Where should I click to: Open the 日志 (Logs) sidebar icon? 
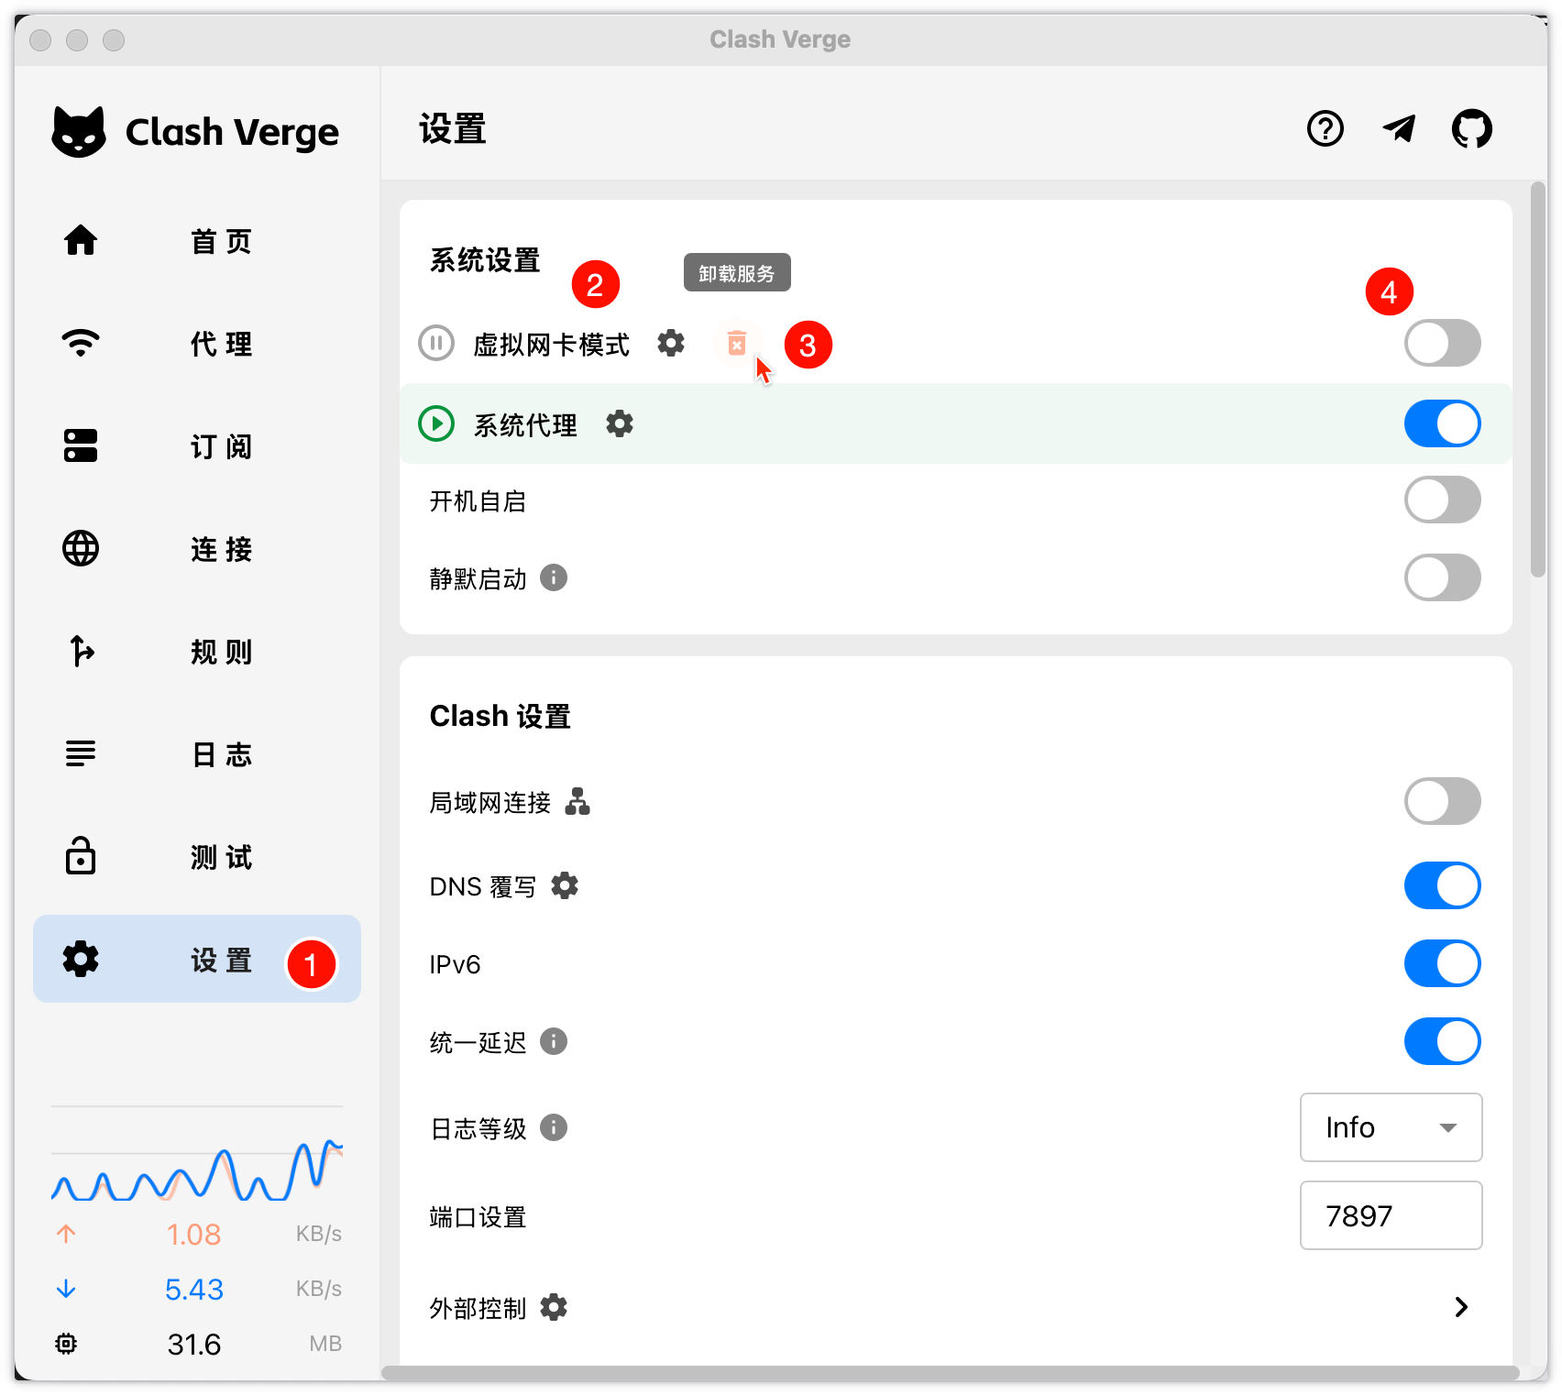click(x=81, y=754)
